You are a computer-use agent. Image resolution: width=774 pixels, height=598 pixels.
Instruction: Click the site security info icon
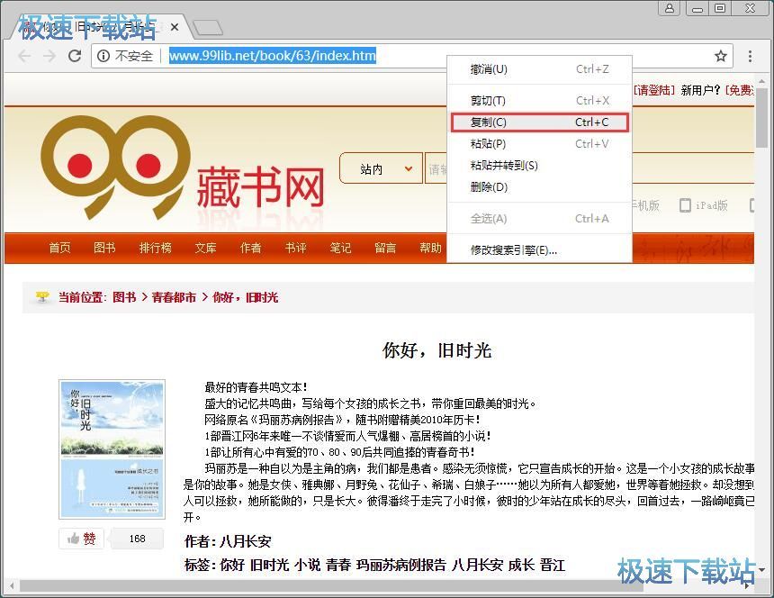tap(103, 56)
